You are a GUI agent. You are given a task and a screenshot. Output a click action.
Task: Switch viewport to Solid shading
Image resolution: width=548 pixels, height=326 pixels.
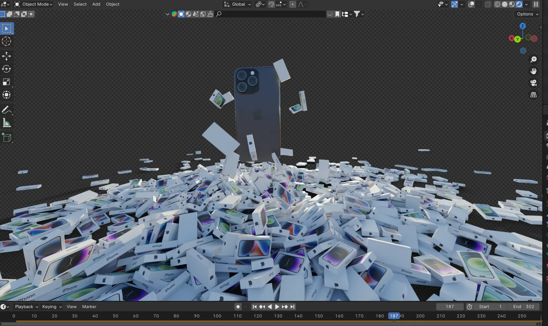[504, 4]
